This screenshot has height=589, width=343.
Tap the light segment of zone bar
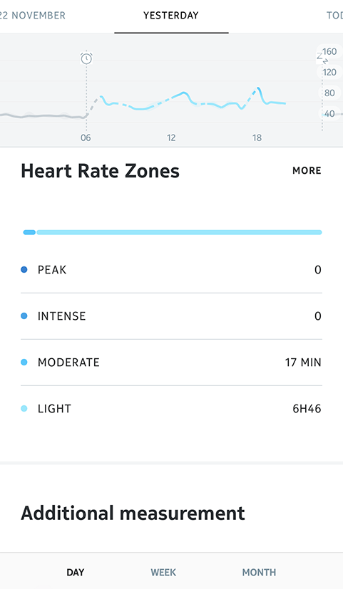(180, 232)
